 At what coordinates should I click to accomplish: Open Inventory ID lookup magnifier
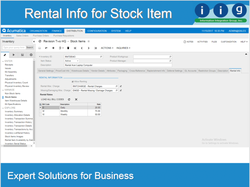(x=101, y=57)
